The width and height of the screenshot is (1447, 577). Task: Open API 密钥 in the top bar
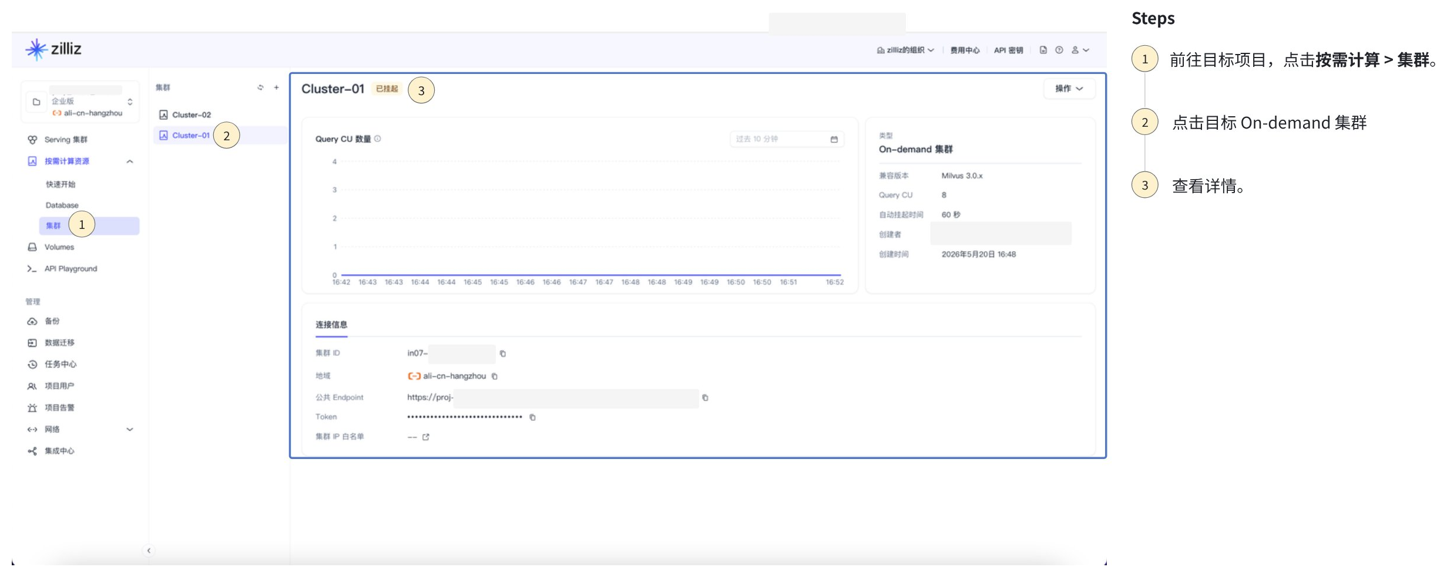[1008, 50]
